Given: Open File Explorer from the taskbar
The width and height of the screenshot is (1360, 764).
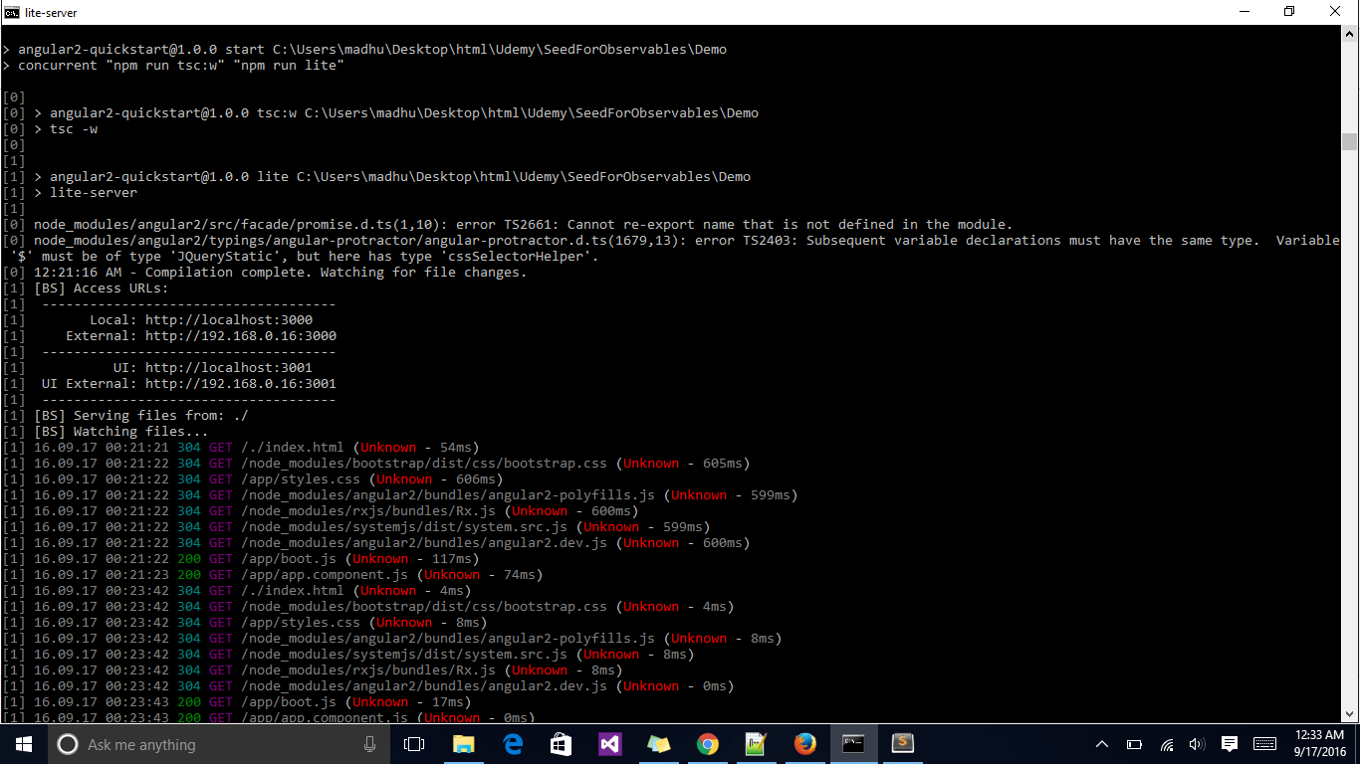Looking at the screenshot, I should [x=463, y=744].
